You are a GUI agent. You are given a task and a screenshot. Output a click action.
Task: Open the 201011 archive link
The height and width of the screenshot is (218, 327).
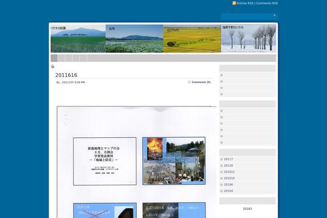coord(229,172)
